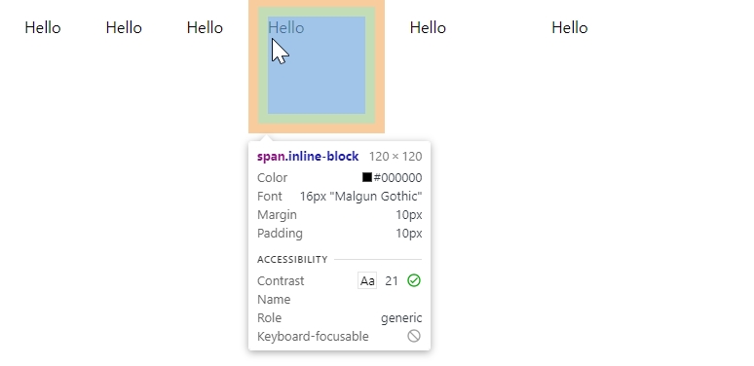Click the 120 × 120 dimensions text

tap(396, 156)
